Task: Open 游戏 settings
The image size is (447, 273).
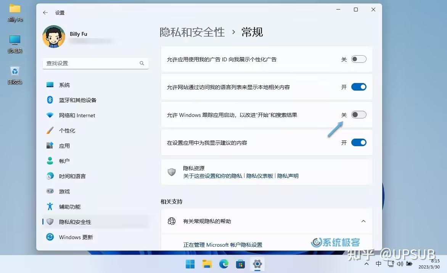Action: coord(65,191)
